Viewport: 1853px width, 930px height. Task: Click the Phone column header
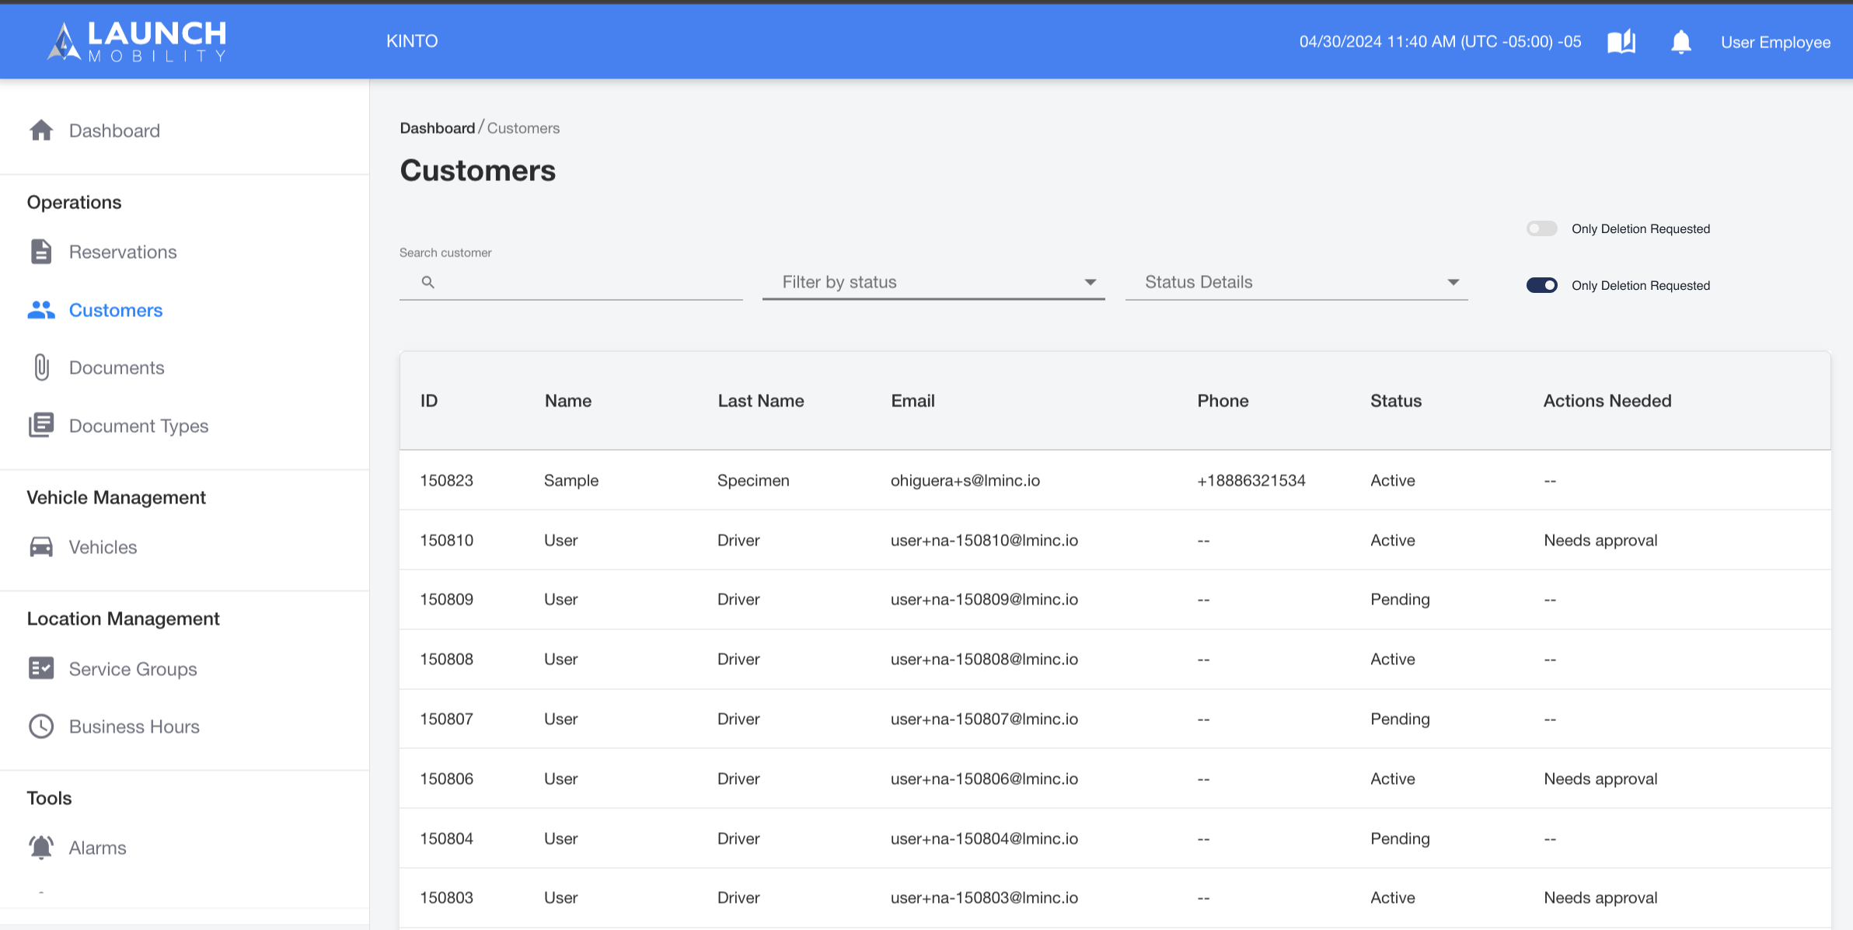pyautogui.click(x=1223, y=401)
